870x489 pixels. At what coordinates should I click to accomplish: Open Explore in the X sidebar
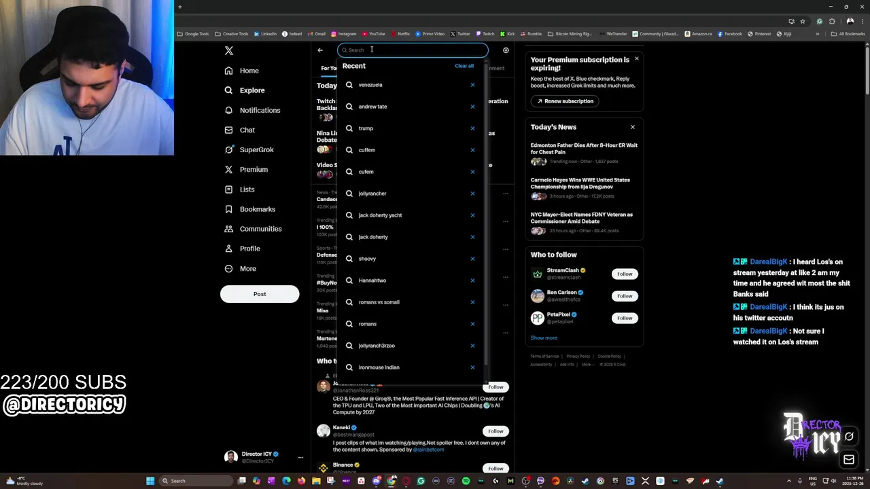(245, 90)
